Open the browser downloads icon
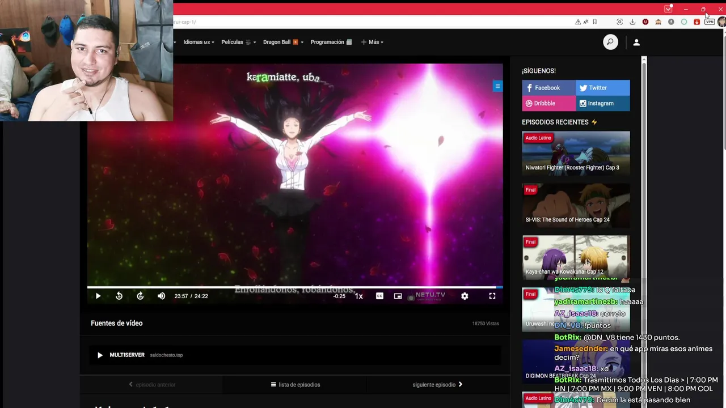The height and width of the screenshot is (408, 726). tap(632, 22)
